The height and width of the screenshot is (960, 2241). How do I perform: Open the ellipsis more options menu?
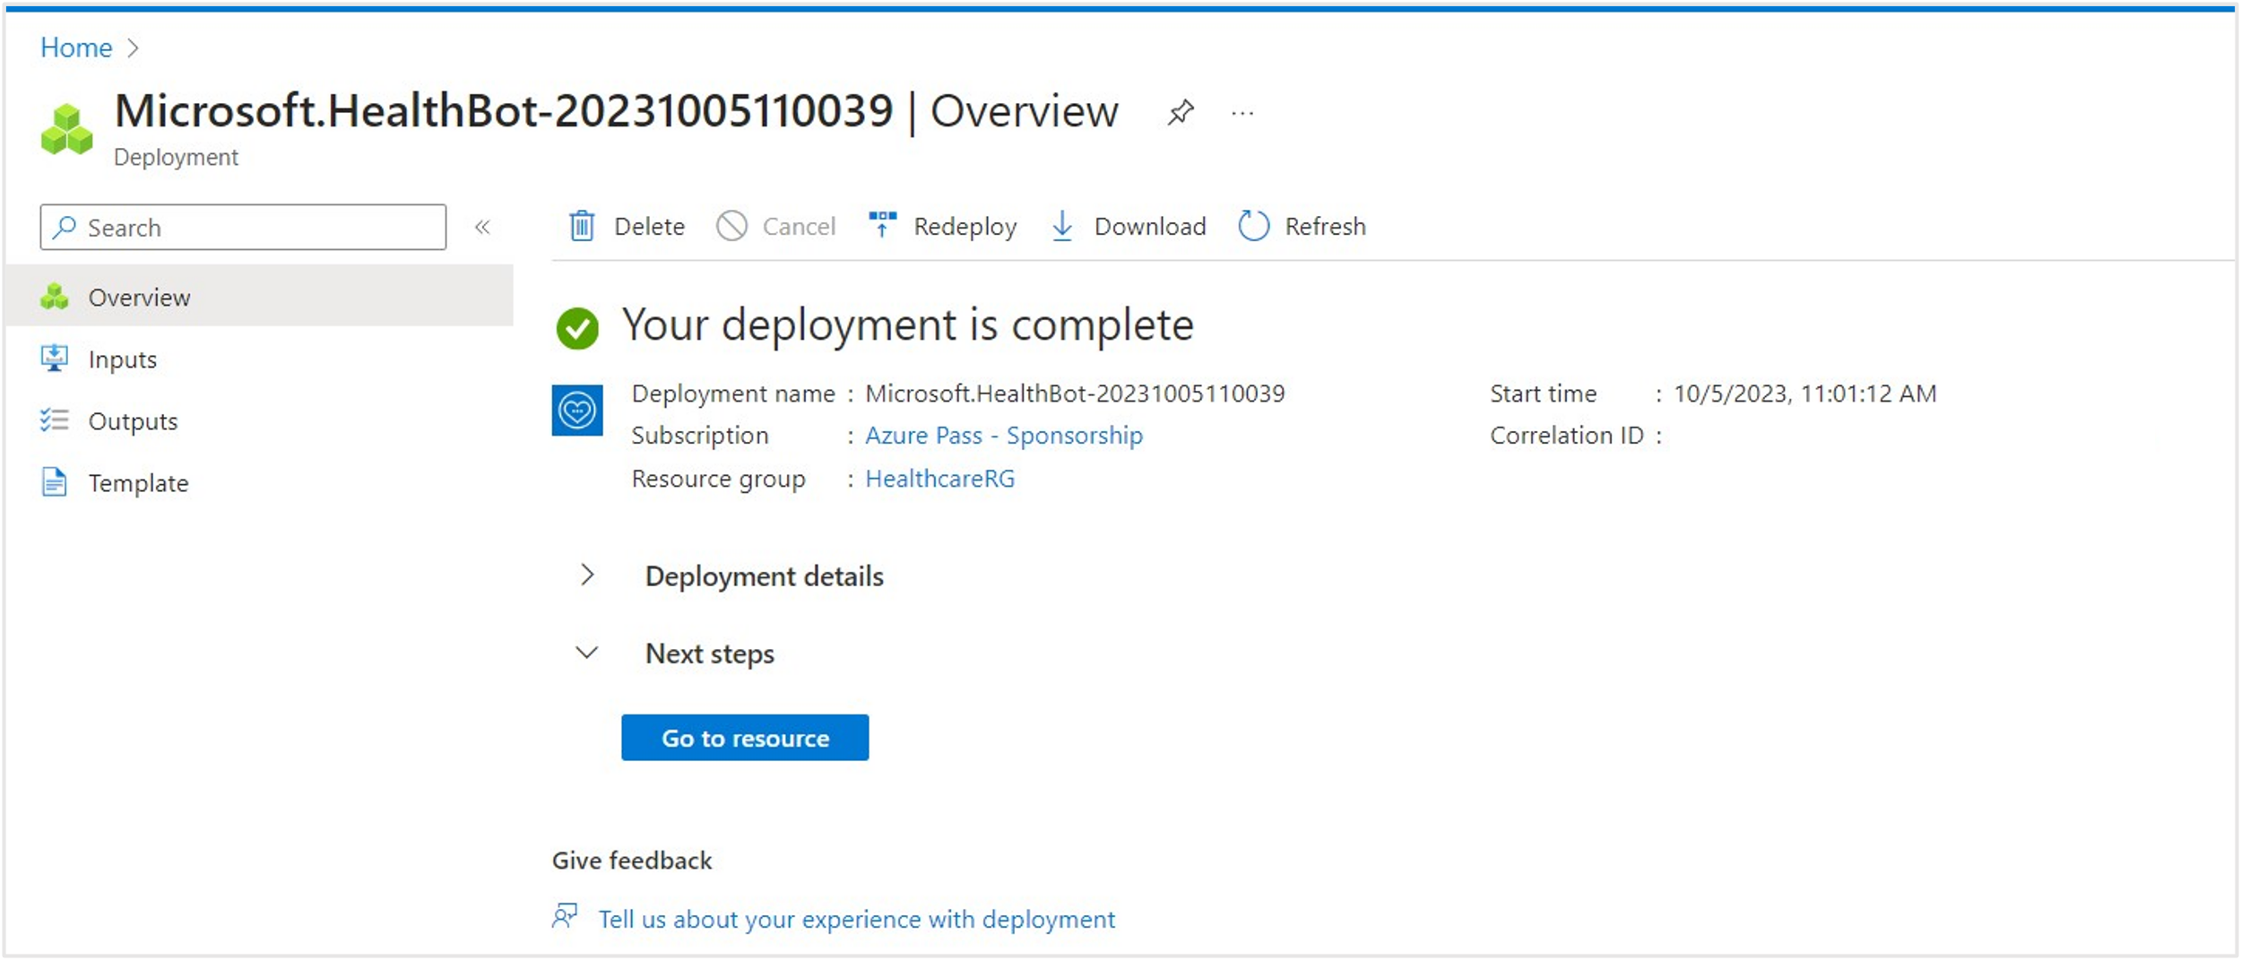[x=1242, y=114]
